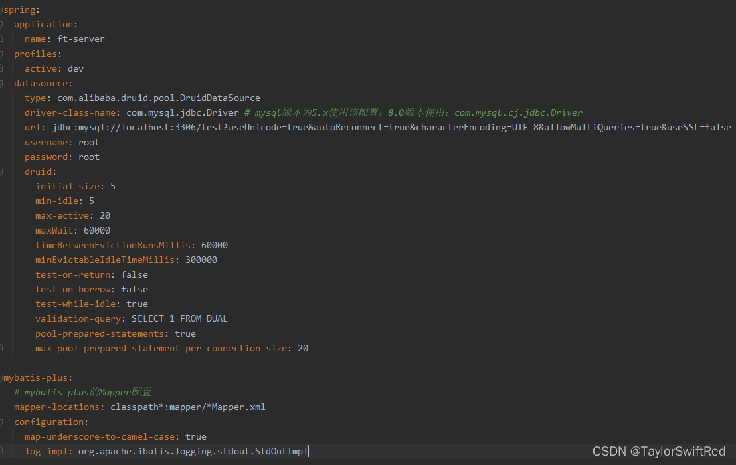Click the "initial-size" key
The image size is (736, 465).
point(68,186)
